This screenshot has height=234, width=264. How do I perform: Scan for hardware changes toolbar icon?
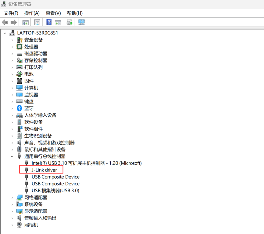click(81, 22)
